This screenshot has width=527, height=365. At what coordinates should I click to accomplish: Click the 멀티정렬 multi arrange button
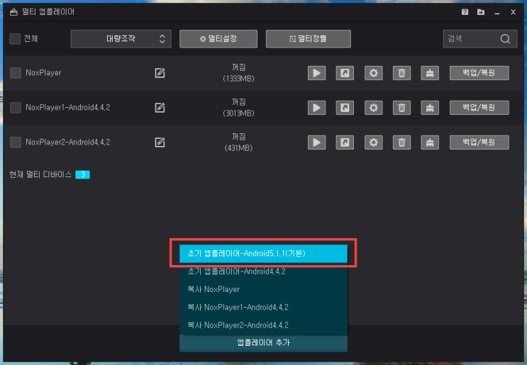pyautogui.click(x=309, y=39)
